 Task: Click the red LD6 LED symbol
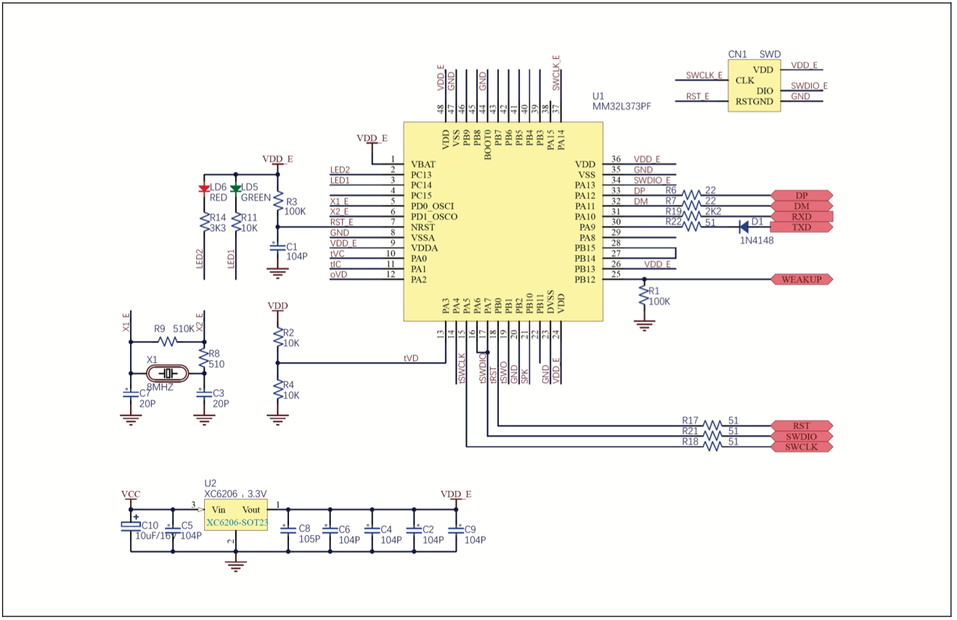coord(203,189)
